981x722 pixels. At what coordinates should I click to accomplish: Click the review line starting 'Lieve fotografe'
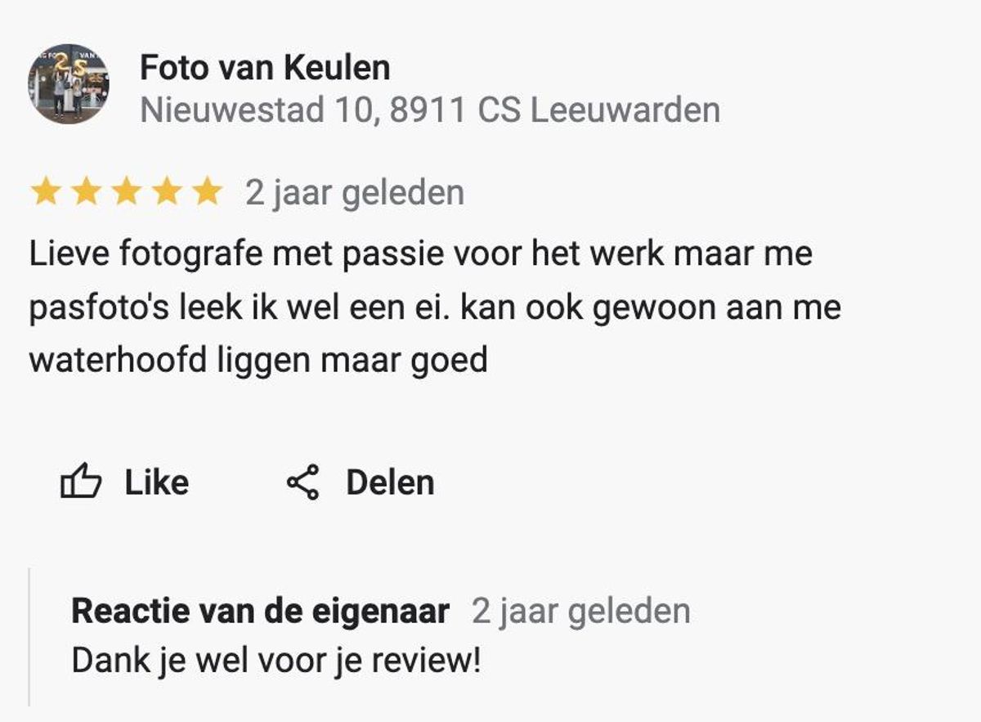[421, 254]
